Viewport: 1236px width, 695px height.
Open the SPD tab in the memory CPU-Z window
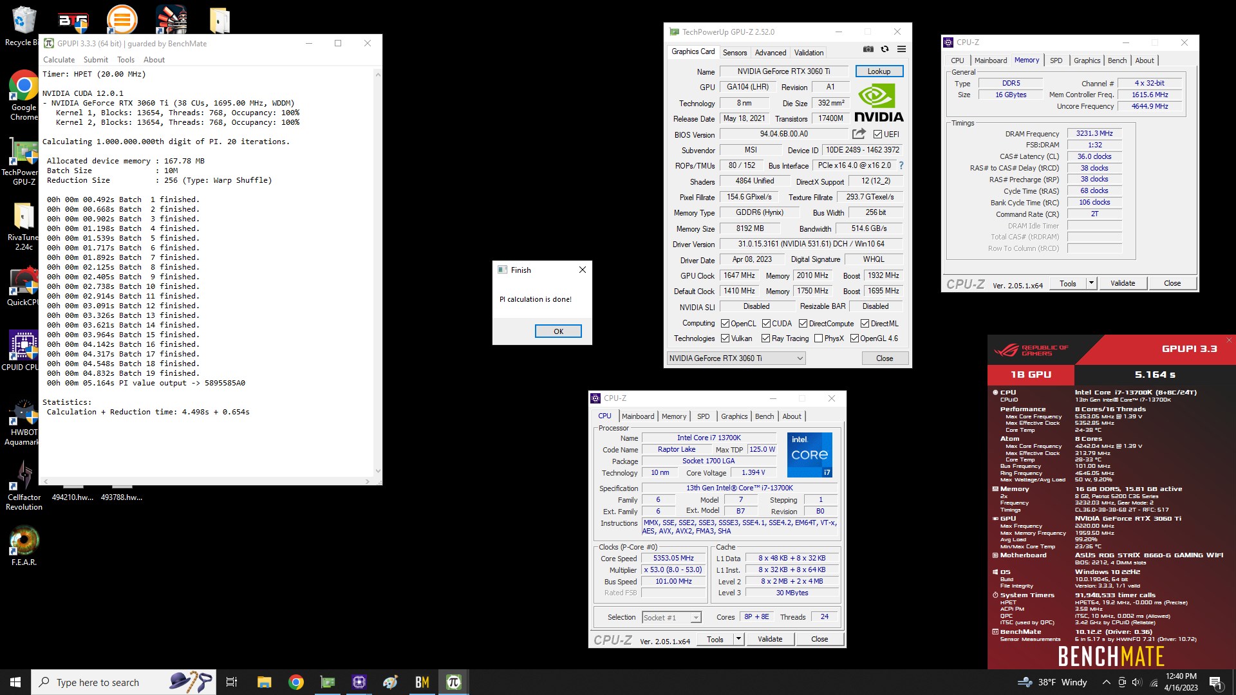click(1056, 60)
